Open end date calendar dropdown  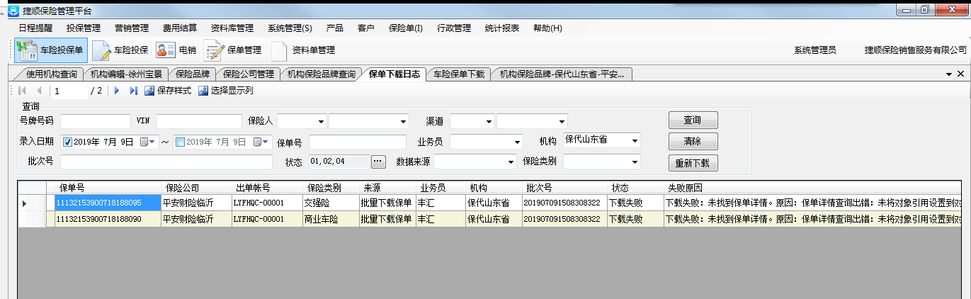point(262,142)
